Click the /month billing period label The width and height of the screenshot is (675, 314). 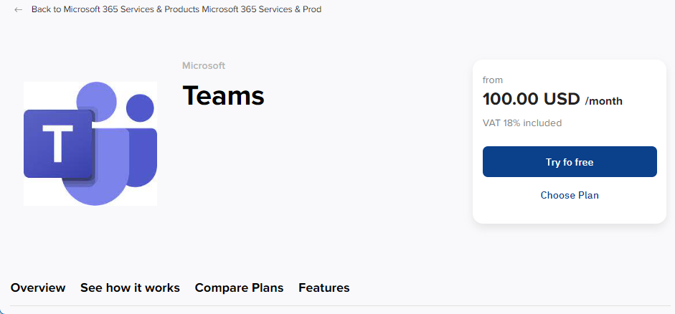coord(603,102)
